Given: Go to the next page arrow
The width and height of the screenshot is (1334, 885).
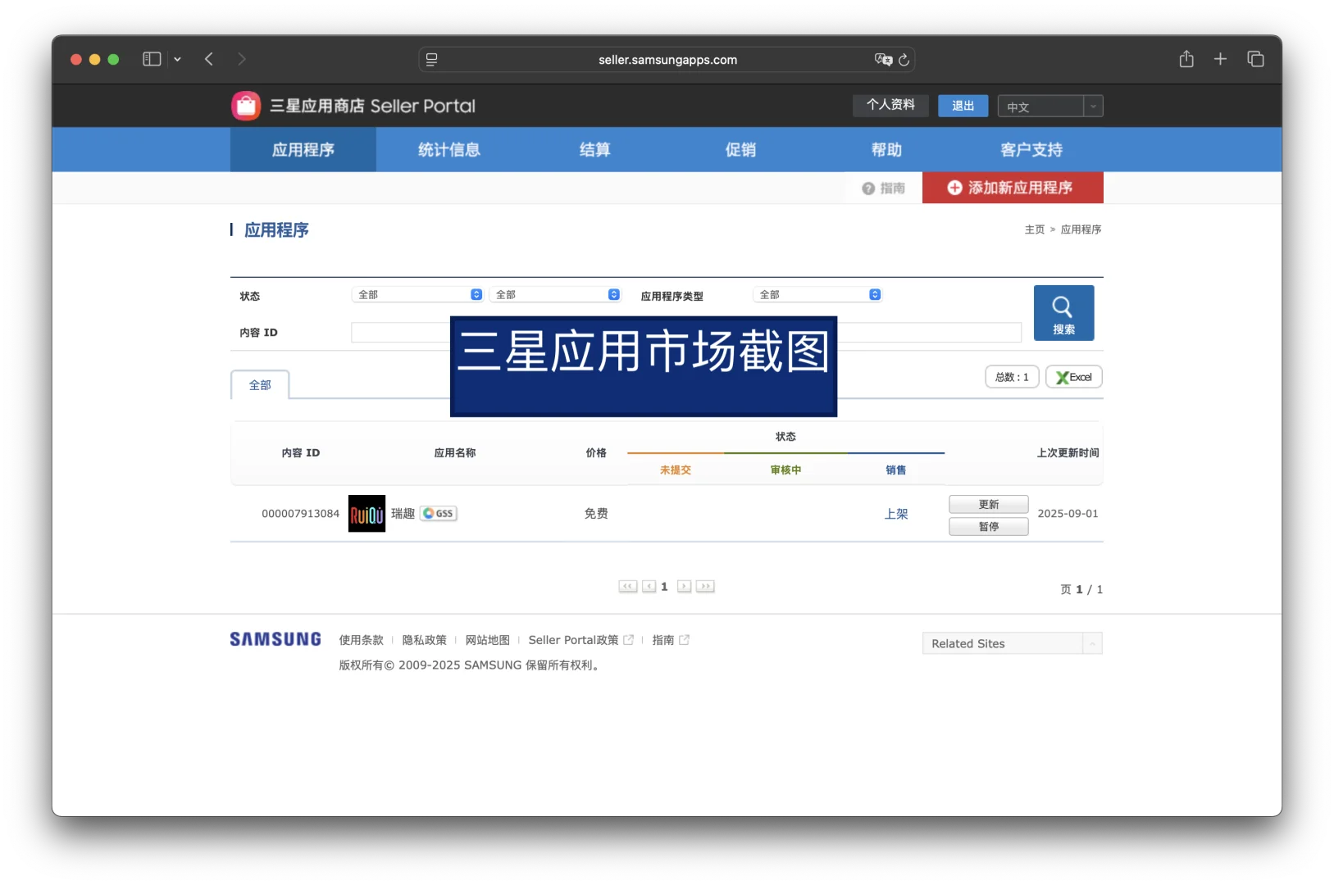Looking at the screenshot, I should tap(684, 587).
